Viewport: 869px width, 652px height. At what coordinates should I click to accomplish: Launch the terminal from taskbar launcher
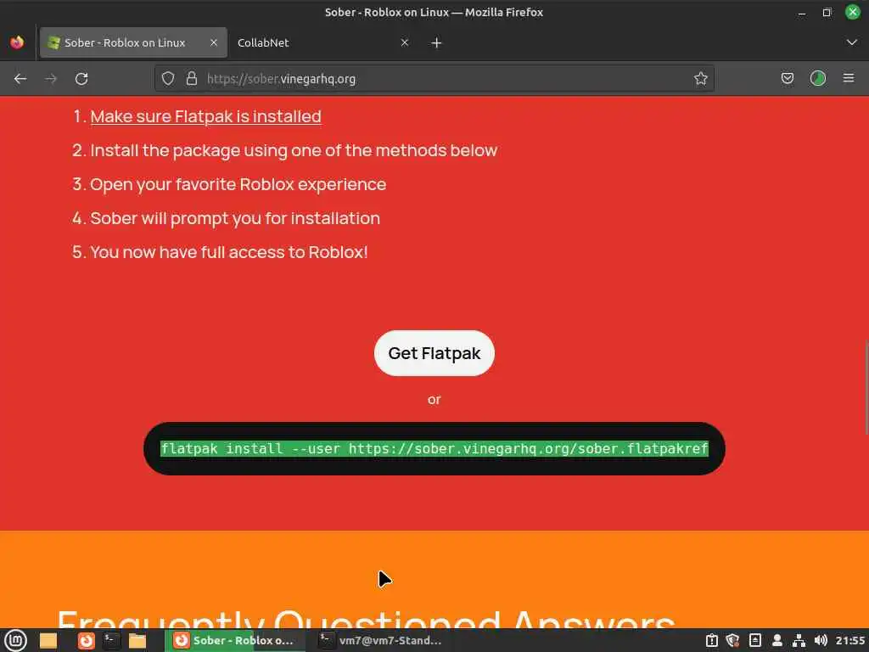tap(111, 641)
